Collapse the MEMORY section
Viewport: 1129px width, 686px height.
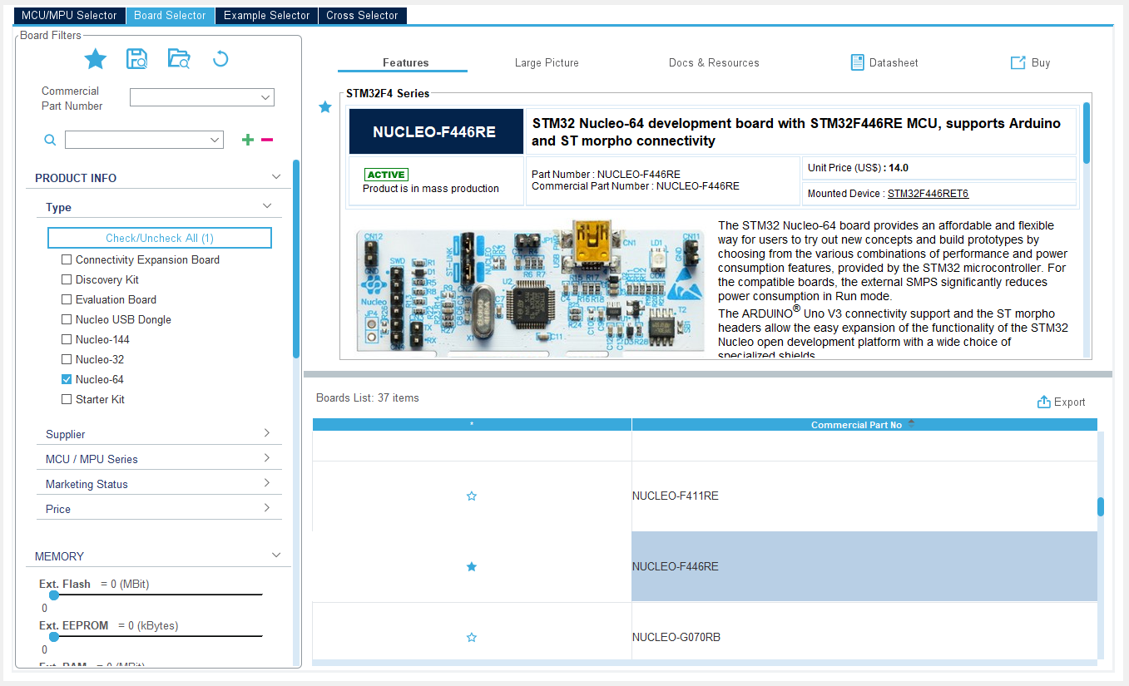click(276, 555)
